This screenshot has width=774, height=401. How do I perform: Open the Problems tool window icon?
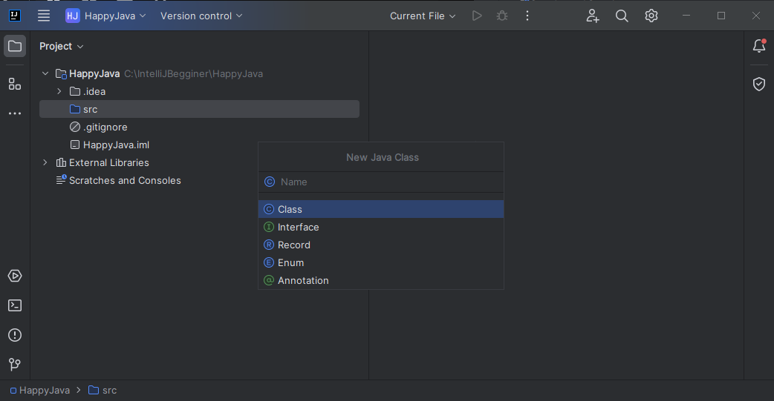pyautogui.click(x=15, y=335)
